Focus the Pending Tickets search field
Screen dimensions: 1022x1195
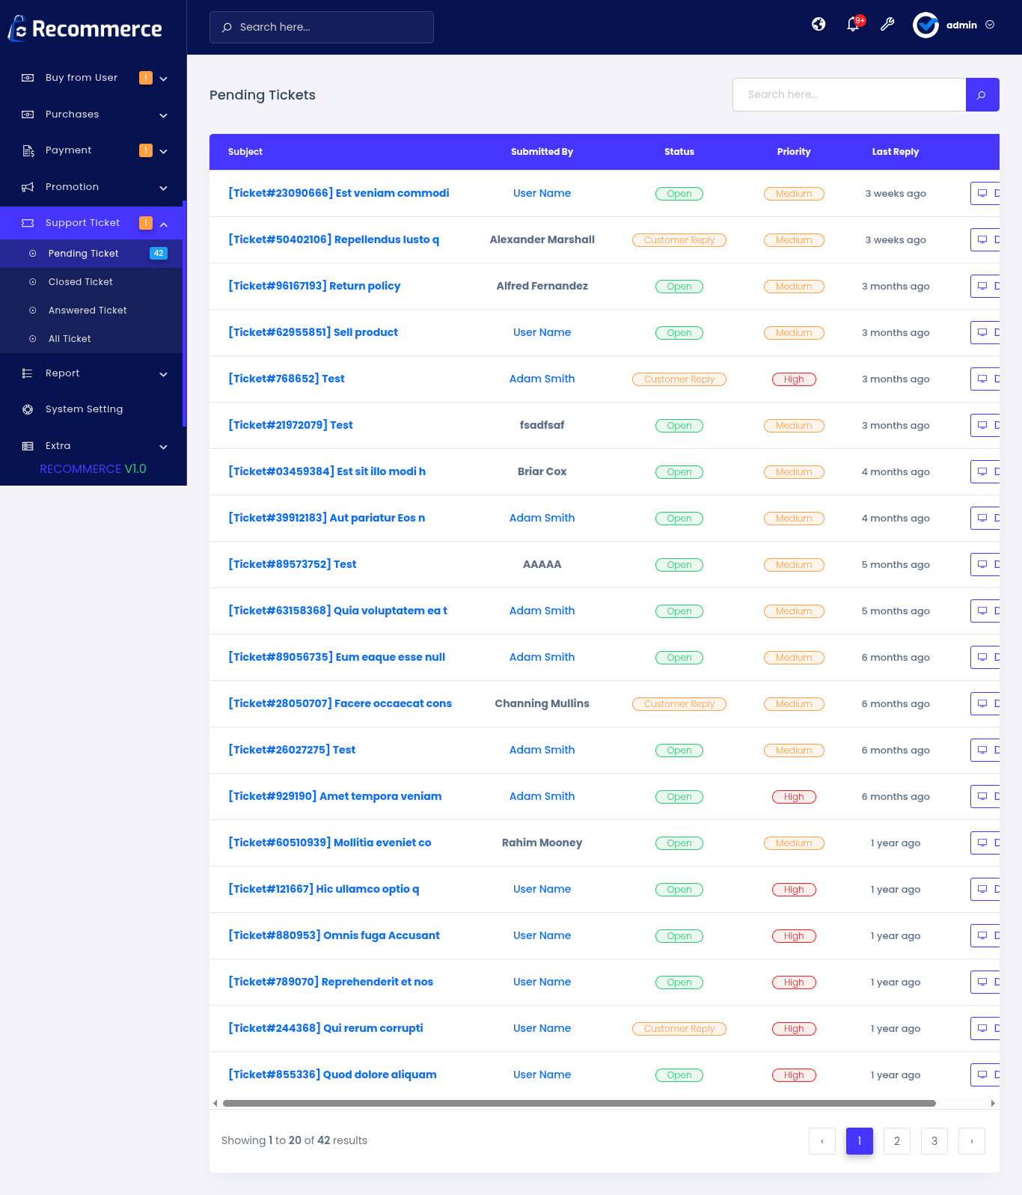[849, 95]
